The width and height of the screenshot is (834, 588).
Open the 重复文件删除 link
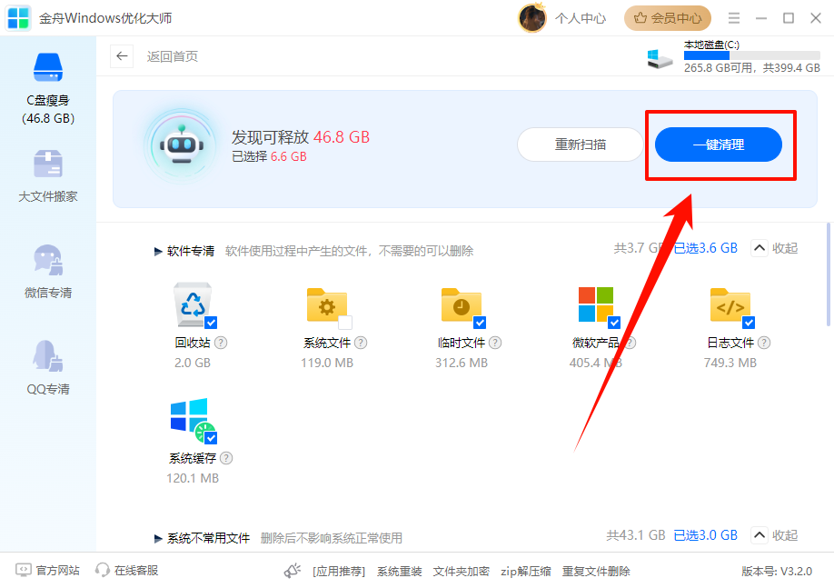click(596, 572)
